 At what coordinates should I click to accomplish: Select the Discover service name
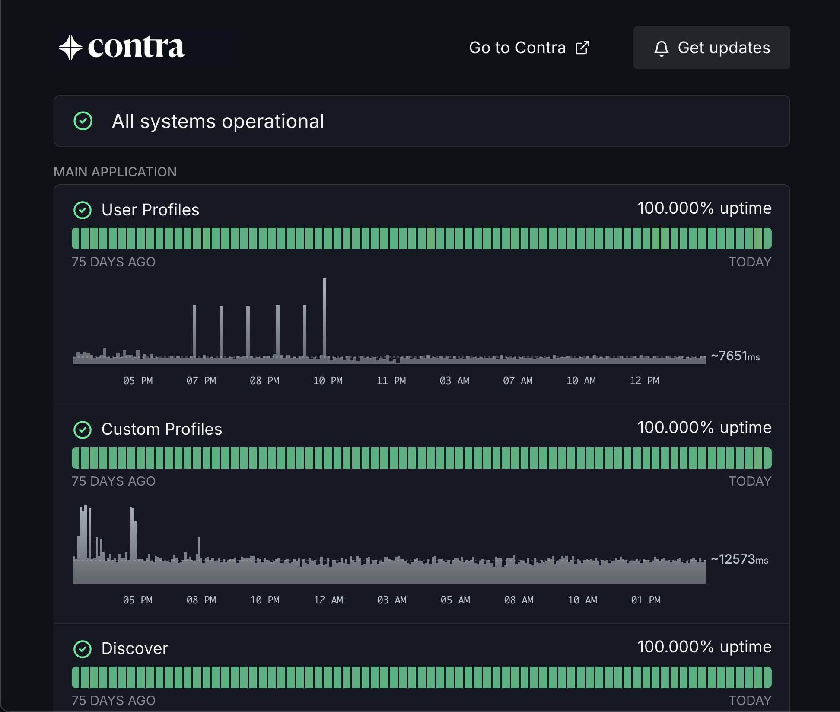135,648
